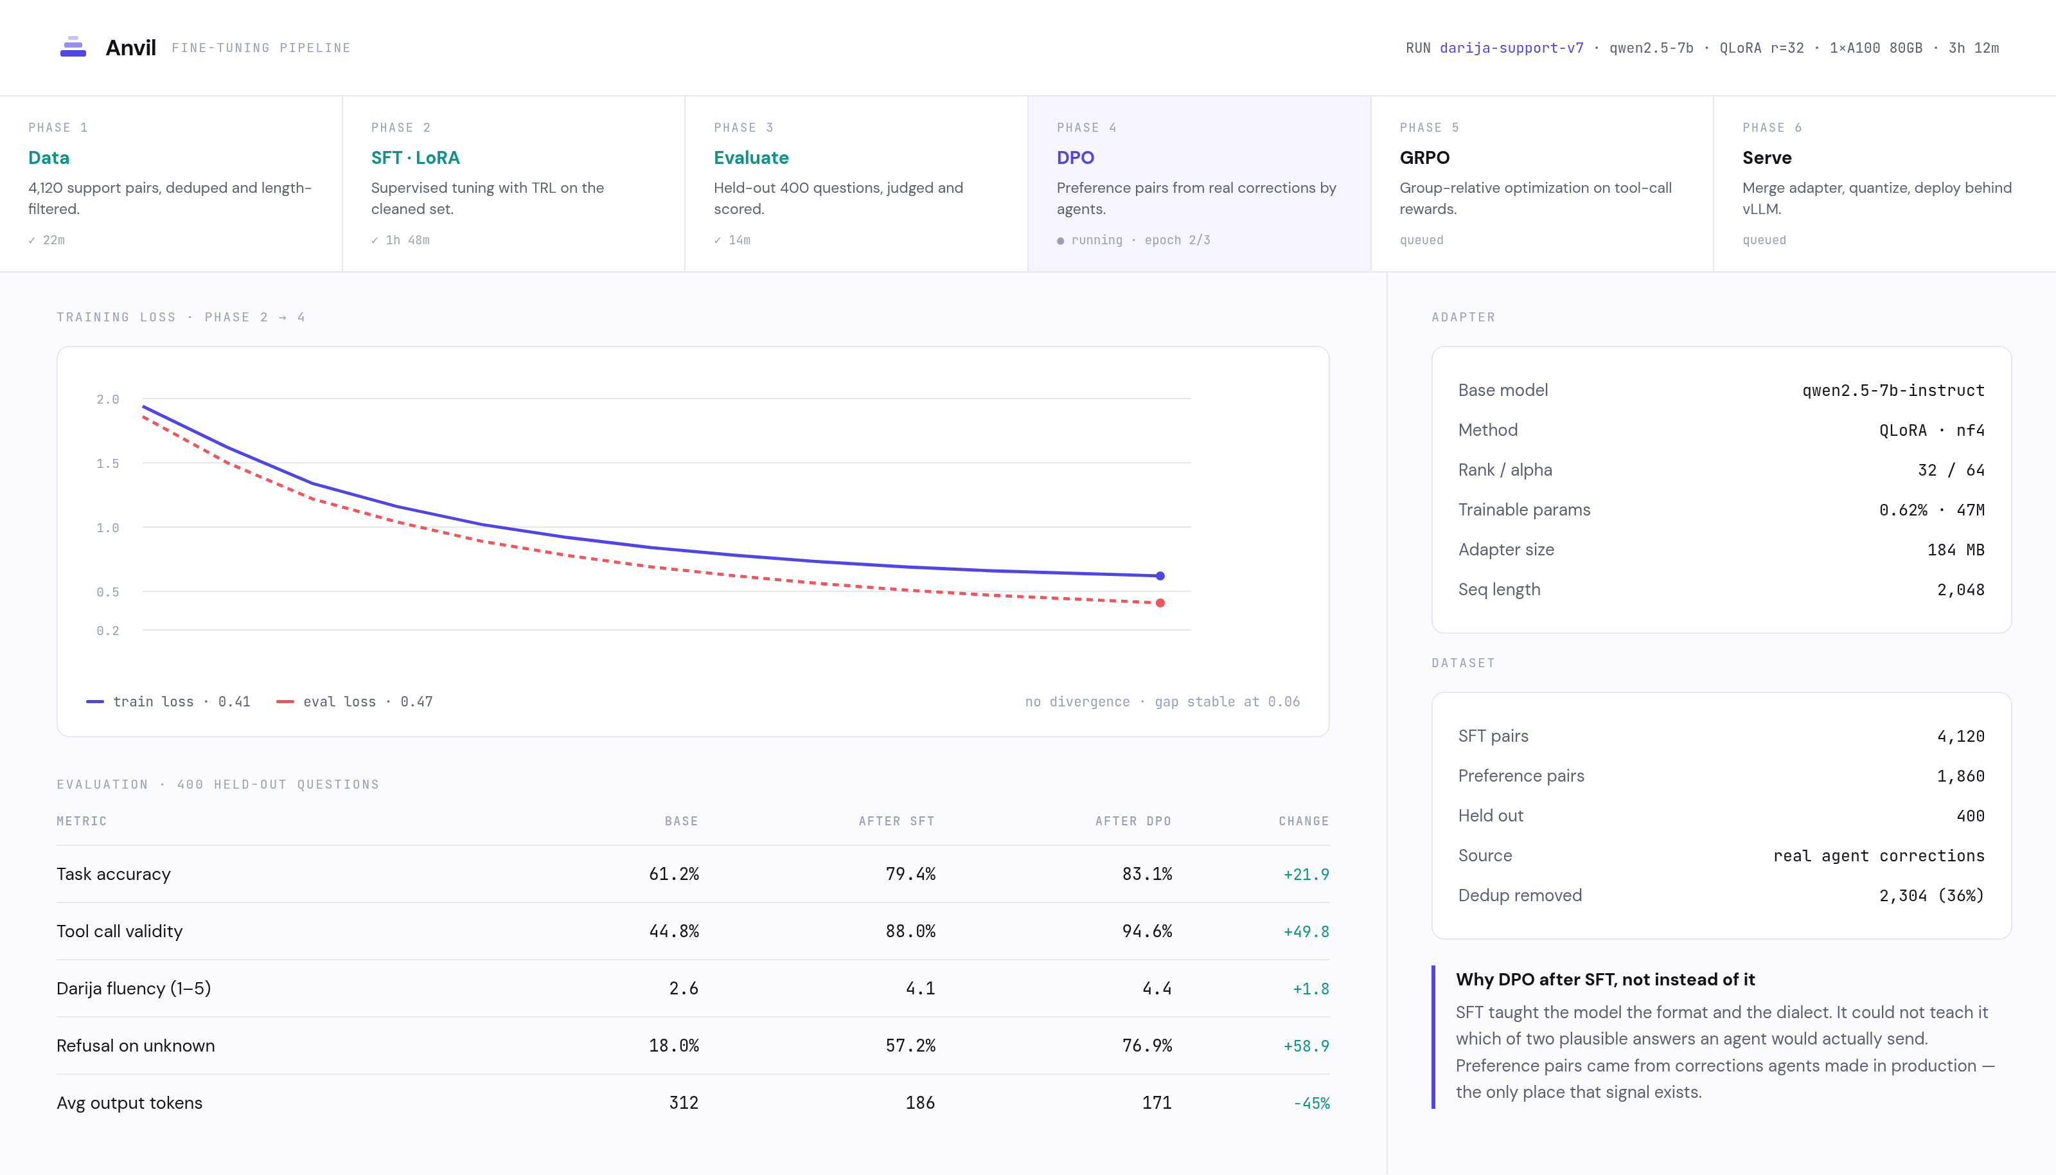Viewport: 2056px width, 1175px height.
Task: Click the checkmark next to 22m
Action: (31, 240)
